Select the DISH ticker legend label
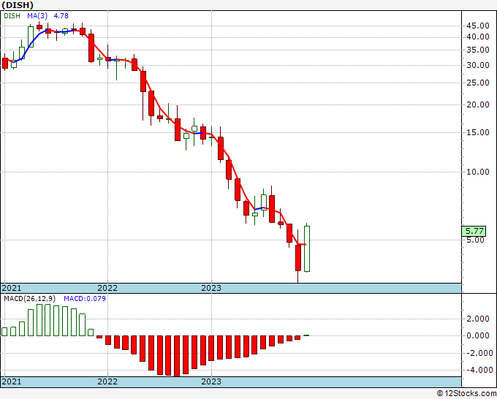The image size is (497, 399). pyautogui.click(x=12, y=15)
